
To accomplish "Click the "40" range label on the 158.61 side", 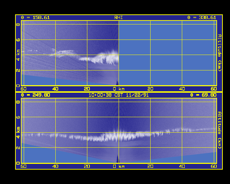I will click(55, 89).
